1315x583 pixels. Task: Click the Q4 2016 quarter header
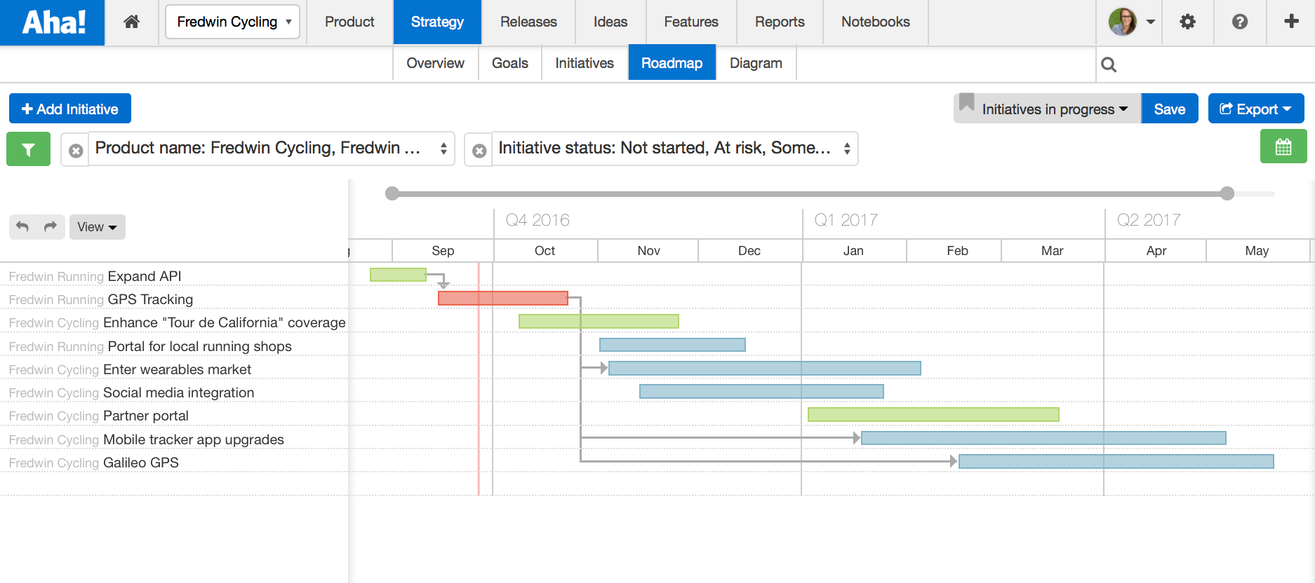[538, 220]
